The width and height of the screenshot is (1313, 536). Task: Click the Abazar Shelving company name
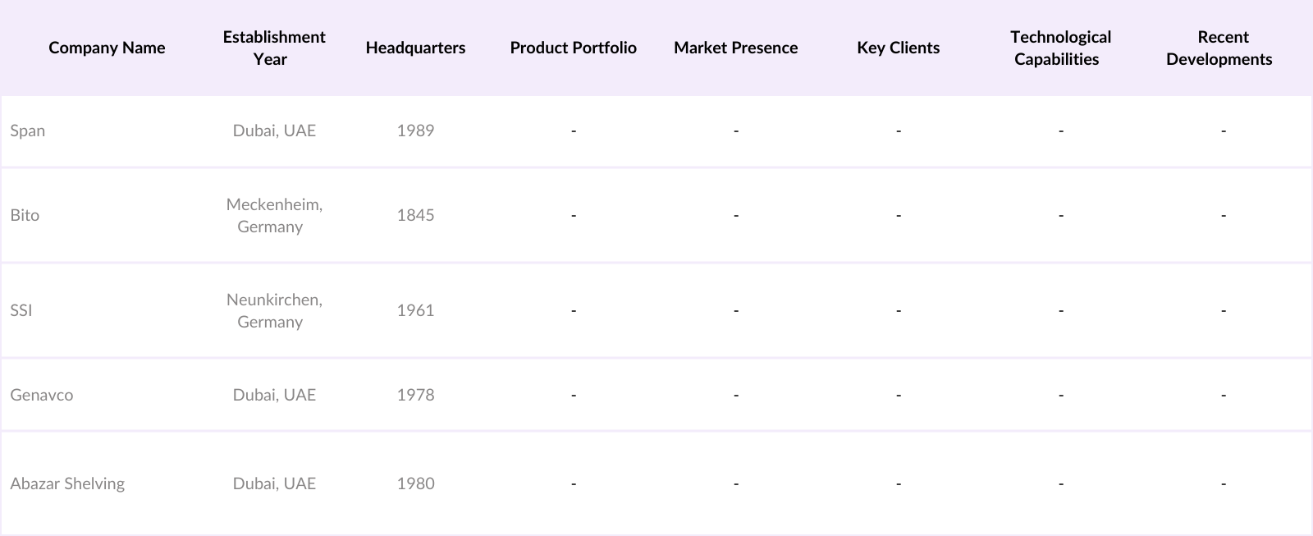tap(67, 483)
